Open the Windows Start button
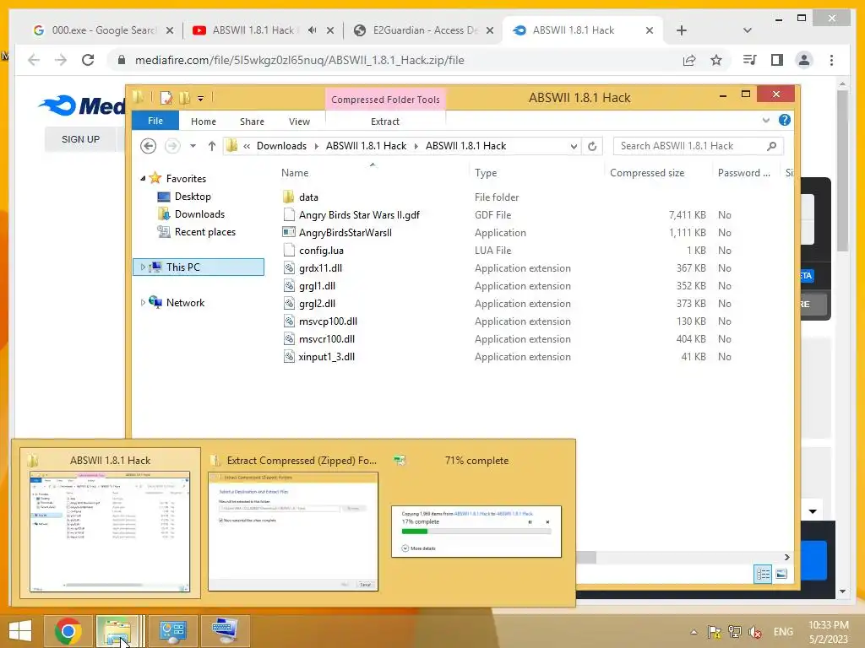 click(20, 631)
